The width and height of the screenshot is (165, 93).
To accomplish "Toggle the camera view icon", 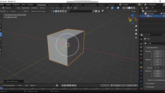I will (x=136, y=34).
